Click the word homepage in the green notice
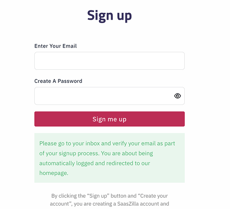This screenshot has height=209, width=230. [x=53, y=173]
